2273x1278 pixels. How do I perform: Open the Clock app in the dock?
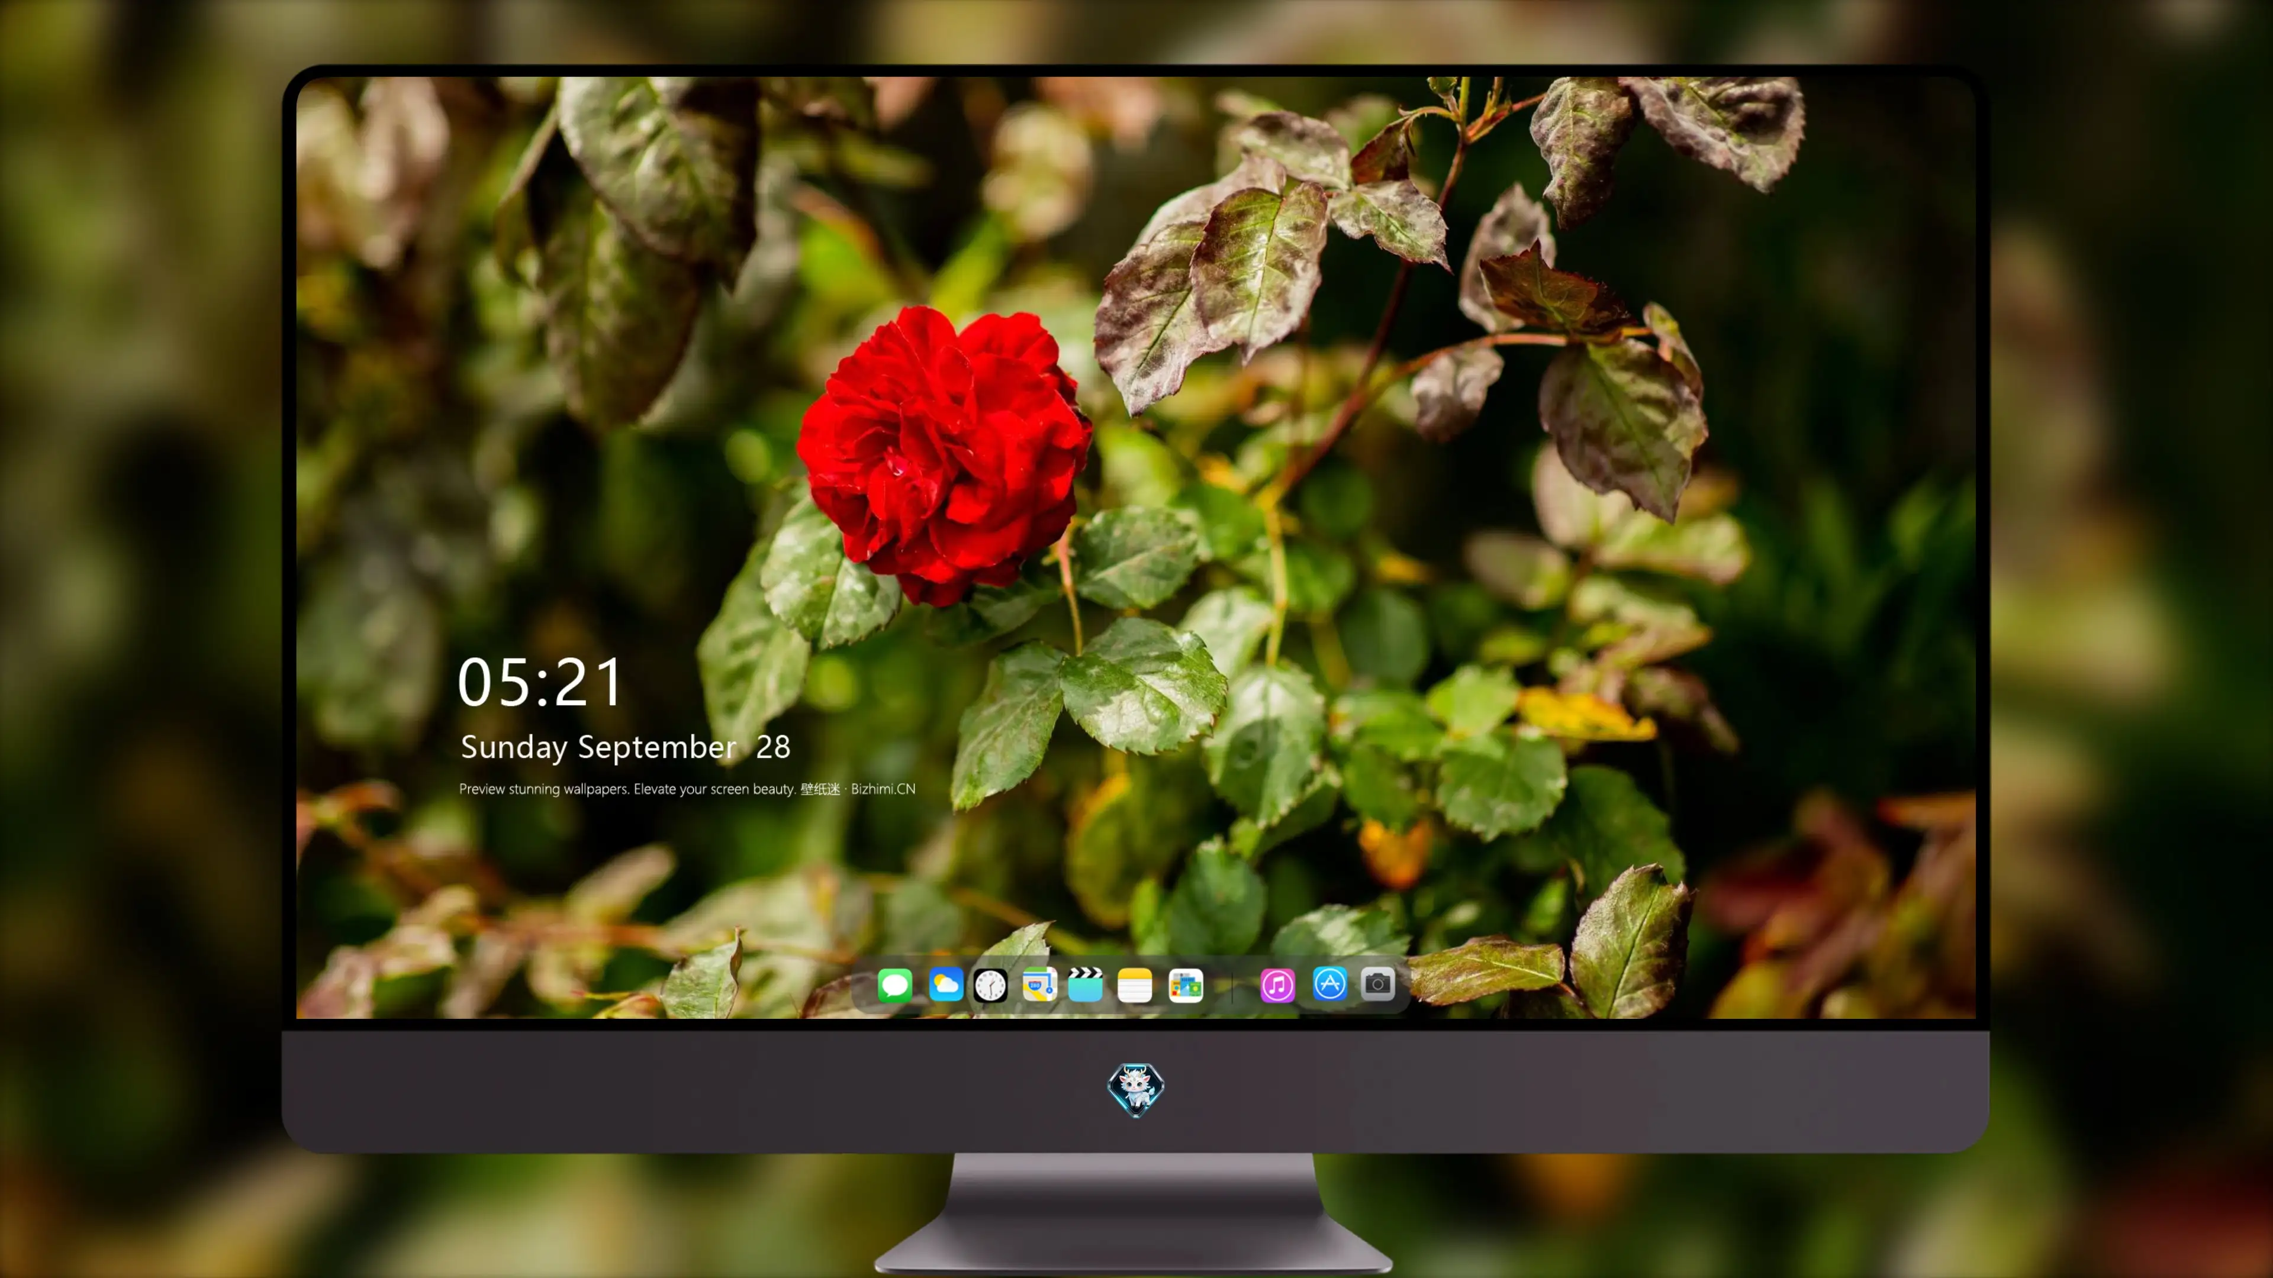tap(990, 985)
